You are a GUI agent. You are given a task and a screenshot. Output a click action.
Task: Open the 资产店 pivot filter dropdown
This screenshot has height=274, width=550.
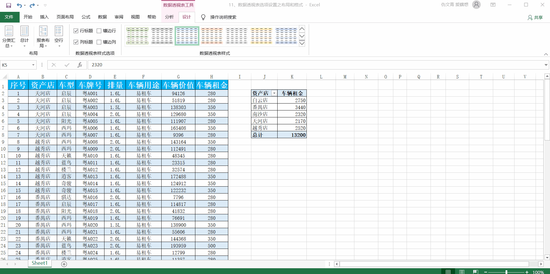(274, 93)
